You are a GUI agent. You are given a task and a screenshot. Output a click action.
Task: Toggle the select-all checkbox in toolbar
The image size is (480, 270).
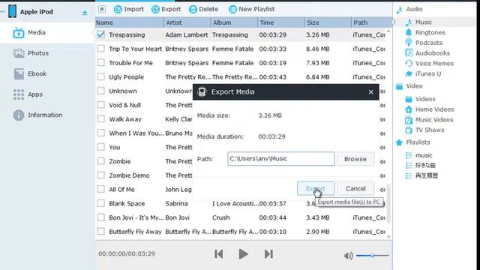[102, 9]
